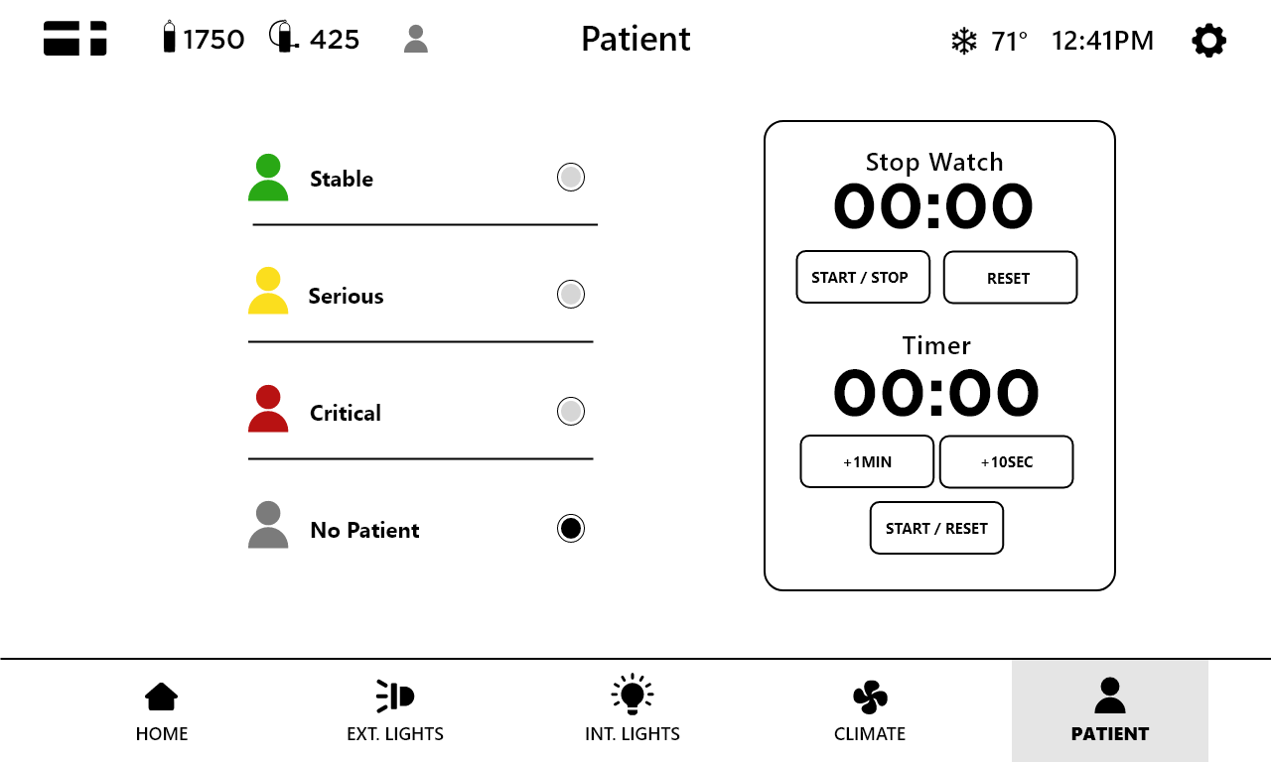Click the main oxygen tank icon
This screenshot has width=1271, height=762.
(170, 38)
